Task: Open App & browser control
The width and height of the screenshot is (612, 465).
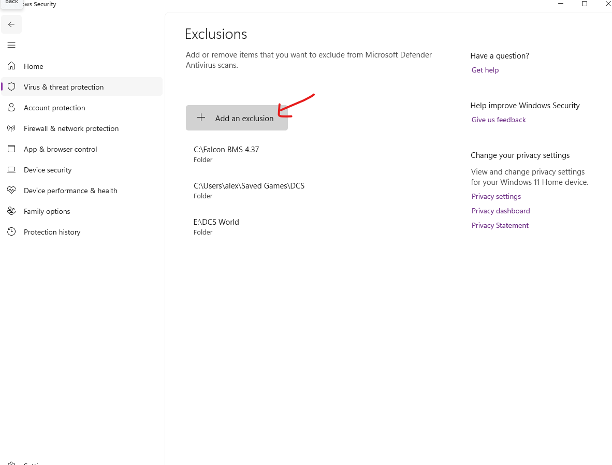Action: [82, 149]
